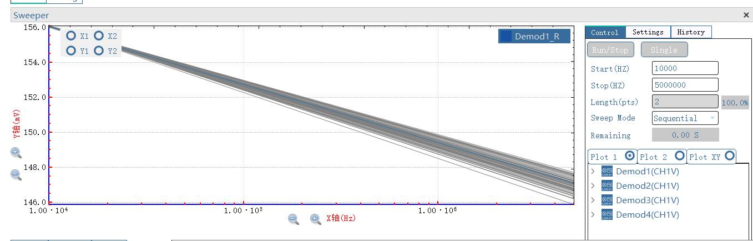Click the Demod1(CH1V) lock-in icon
The height and width of the screenshot is (241, 753).
pyautogui.click(x=607, y=172)
